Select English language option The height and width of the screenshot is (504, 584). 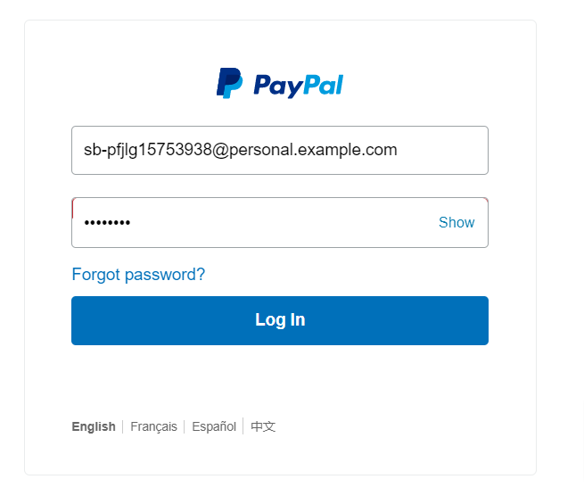[94, 426]
